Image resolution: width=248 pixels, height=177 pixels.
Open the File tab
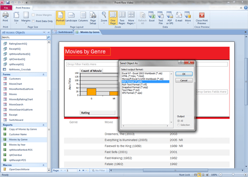(6, 8)
